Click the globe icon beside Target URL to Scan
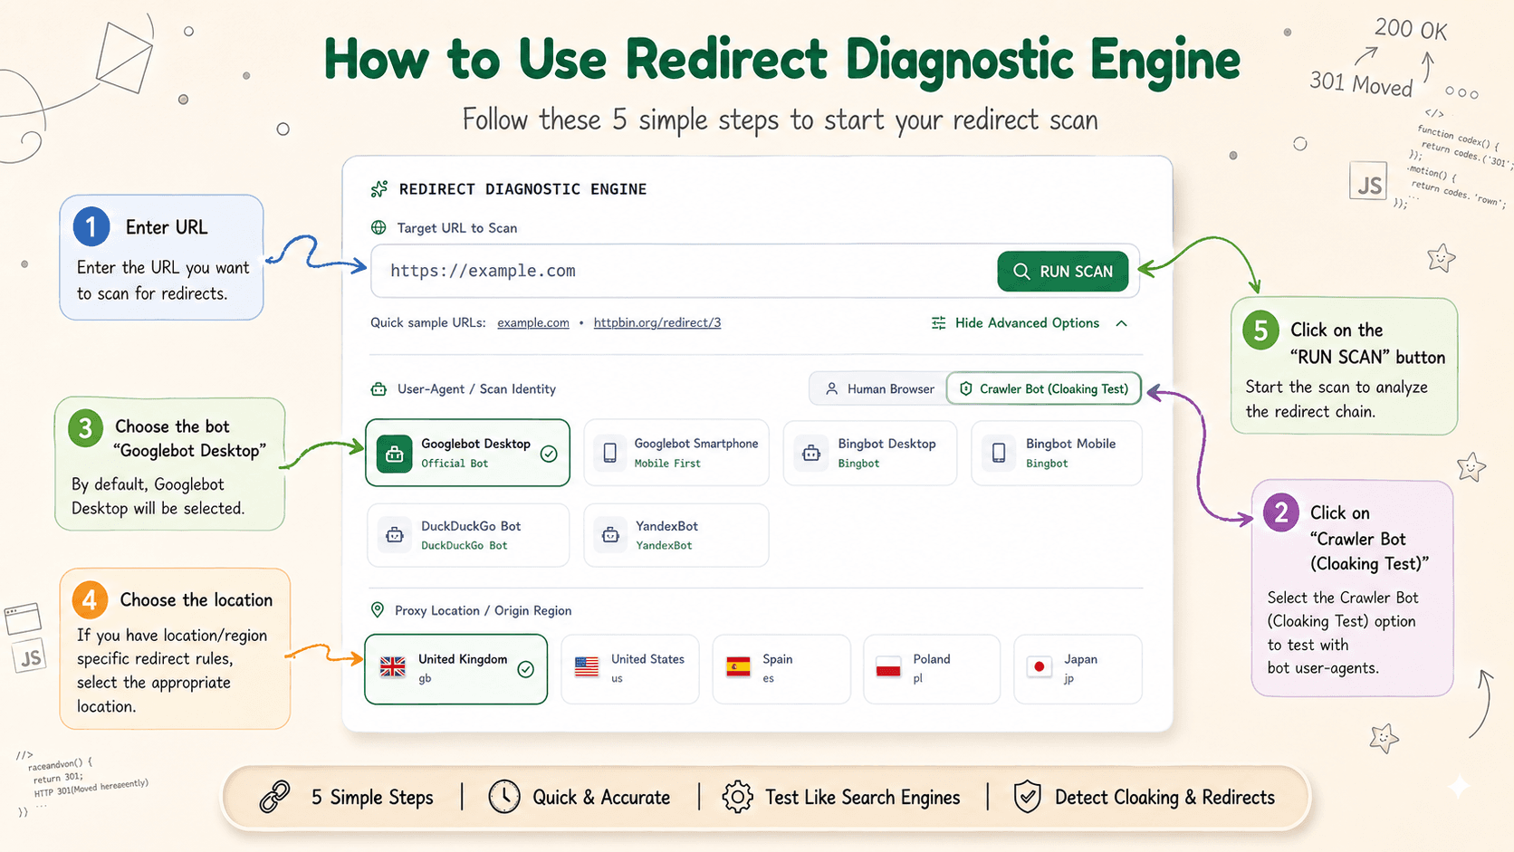 [x=378, y=228]
